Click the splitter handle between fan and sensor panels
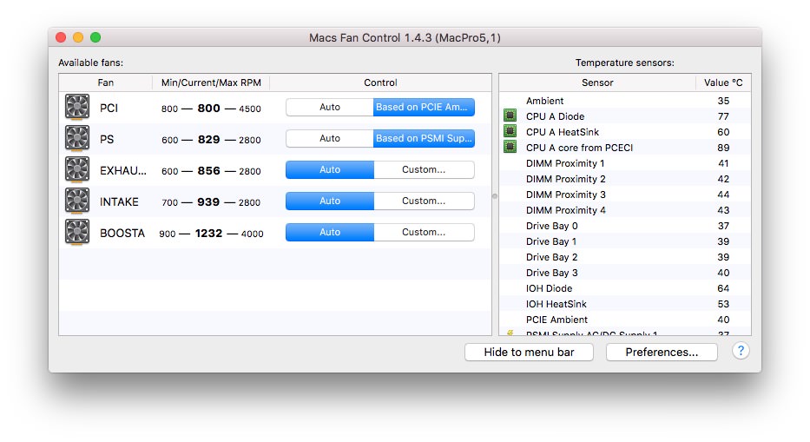This screenshot has width=810, height=442. pyautogui.click(x=495, y=196)
